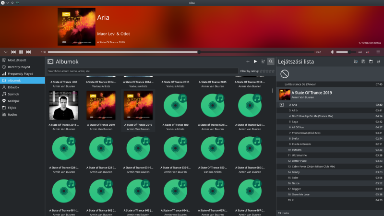384x216 pixels.
Task: Select track Phone Down (Club Mix)
Action: [x=330, y=133]
